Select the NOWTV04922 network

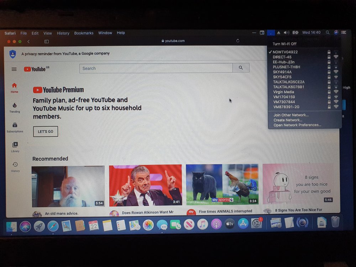click(x=304, y=52)
